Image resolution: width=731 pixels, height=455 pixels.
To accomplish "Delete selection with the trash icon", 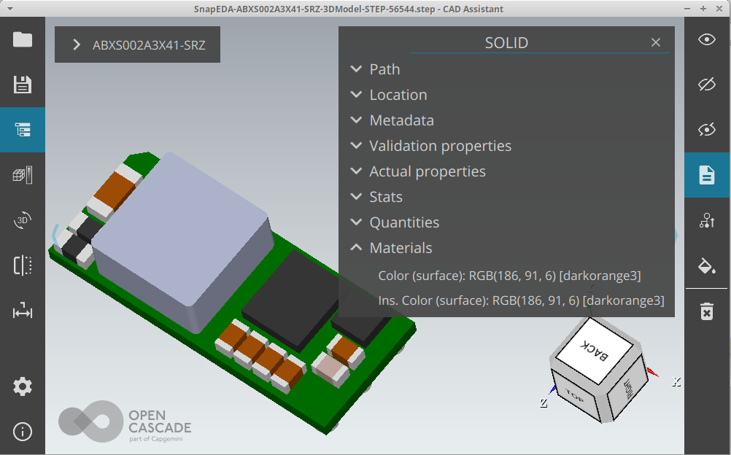I will (706, 312).
